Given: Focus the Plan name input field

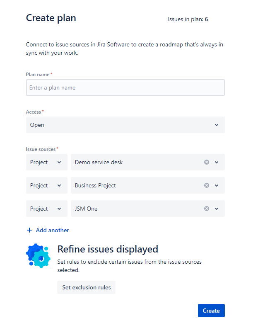Looking at the screenshot, I should pyautogui.click(x=125, y=87).
